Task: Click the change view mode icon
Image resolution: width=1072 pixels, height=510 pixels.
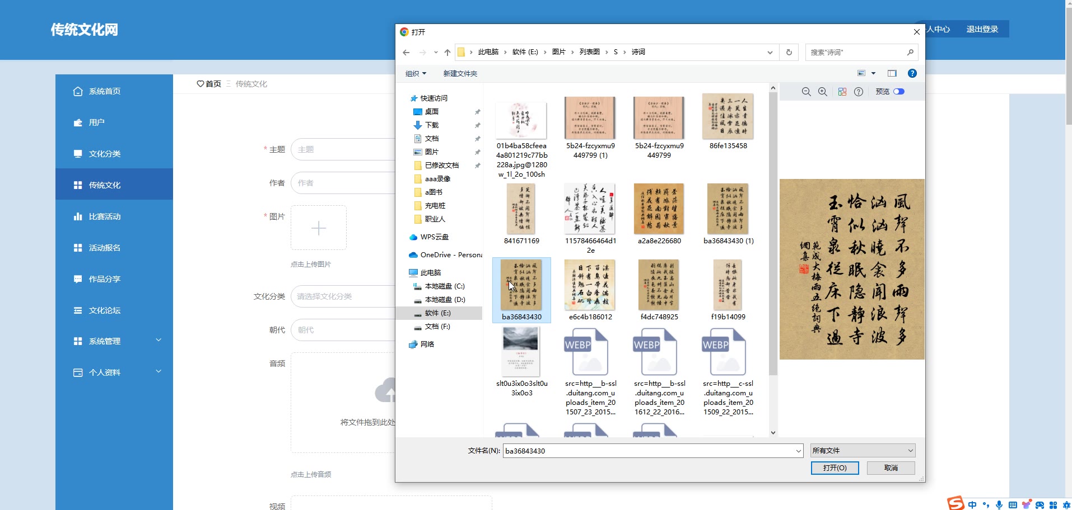Action: (x=861, y=73)
